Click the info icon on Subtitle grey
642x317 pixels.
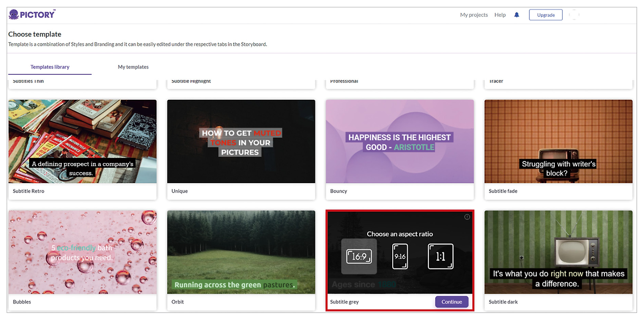(x=467, y=217)
